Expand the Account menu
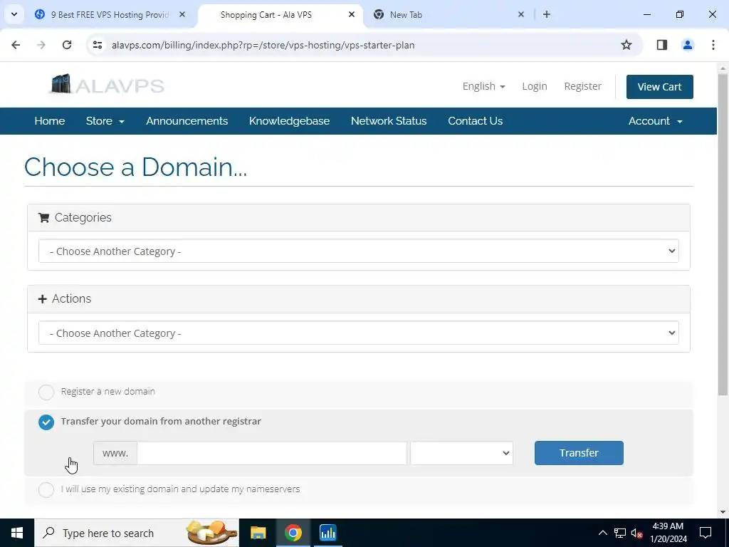 [656, 121]
